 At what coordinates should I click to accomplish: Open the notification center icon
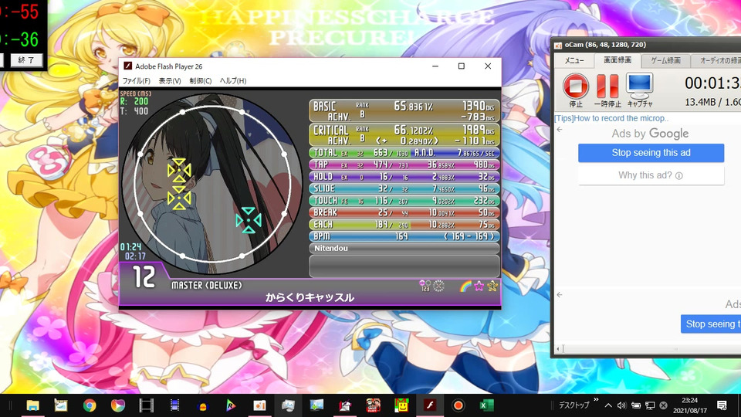tap(722, 405)
